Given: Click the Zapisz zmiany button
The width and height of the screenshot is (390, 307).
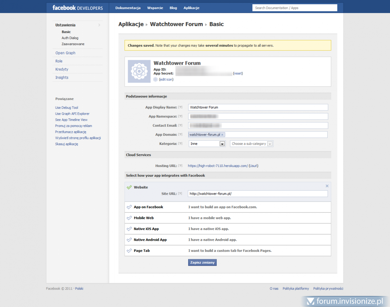Looking at the screenshot, I should pos(202,262).
